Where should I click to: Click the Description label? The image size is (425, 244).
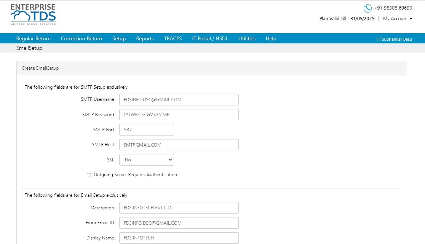102,208
